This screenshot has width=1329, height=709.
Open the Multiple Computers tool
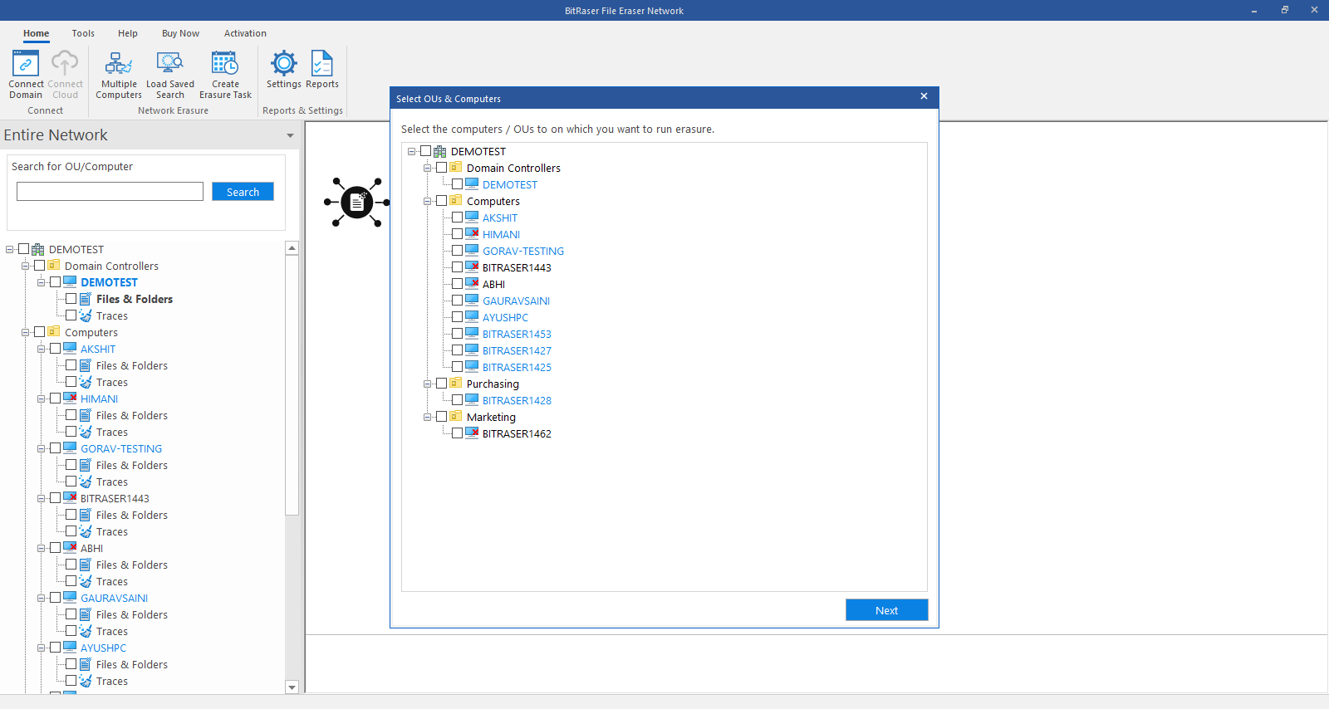(119, 75)
